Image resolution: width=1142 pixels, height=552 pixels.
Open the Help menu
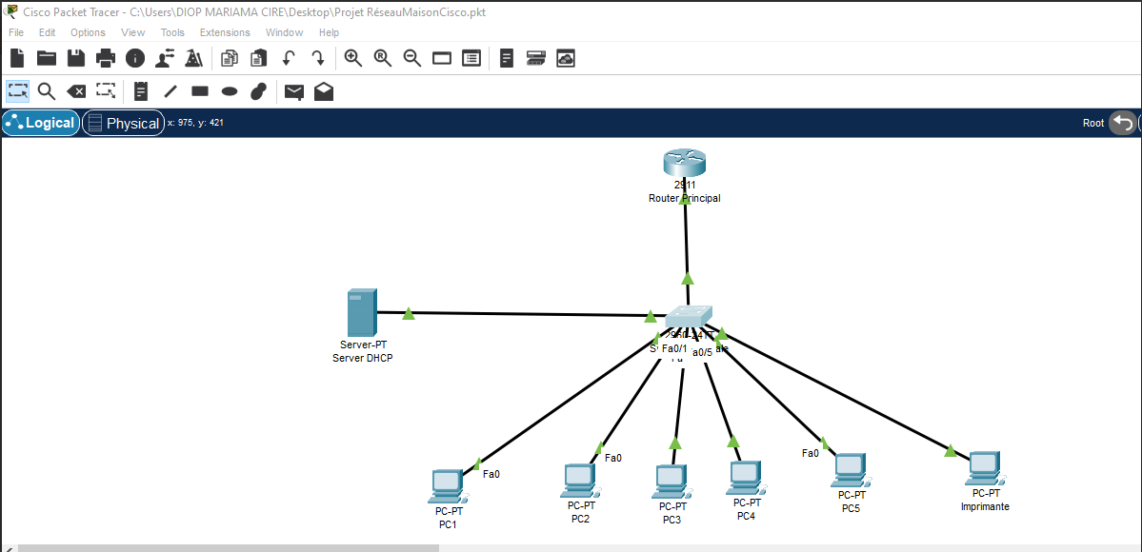pos(330,32)
